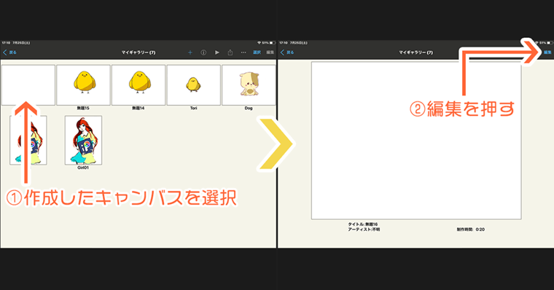Tap blue 編集 on the artwork preview screen

pyautogui.click(x=547, y=52)
